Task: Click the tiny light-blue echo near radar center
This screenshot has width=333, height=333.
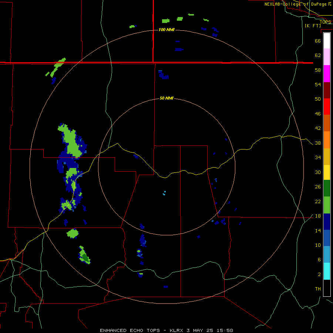Action: pyautogui.click(x=164, y=193)
